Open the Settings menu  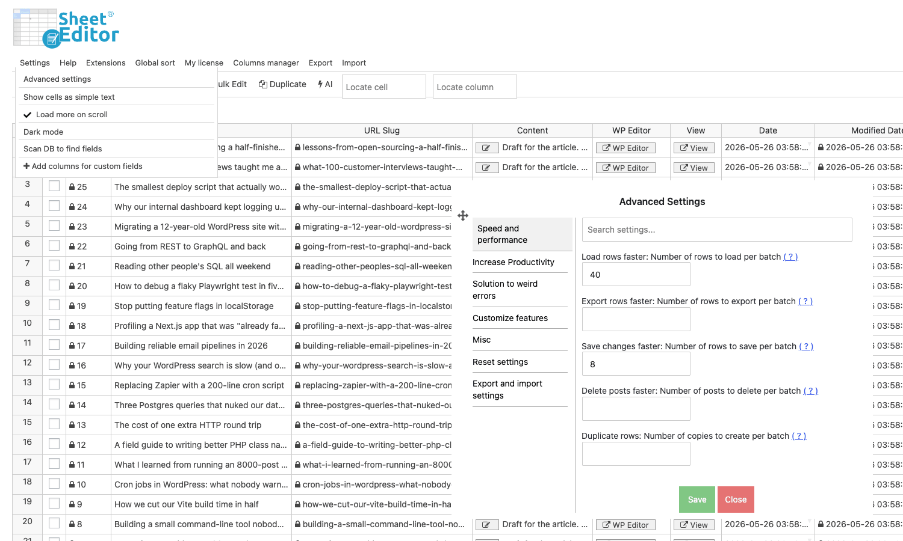35,63
